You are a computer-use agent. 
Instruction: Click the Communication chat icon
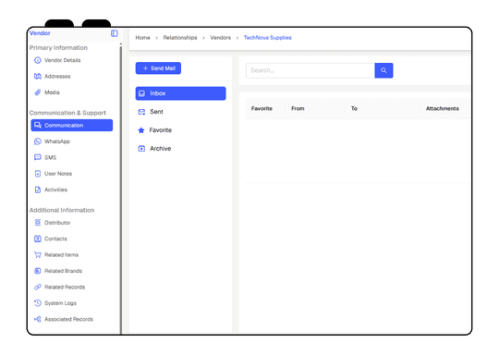click(x=38, y=125)
